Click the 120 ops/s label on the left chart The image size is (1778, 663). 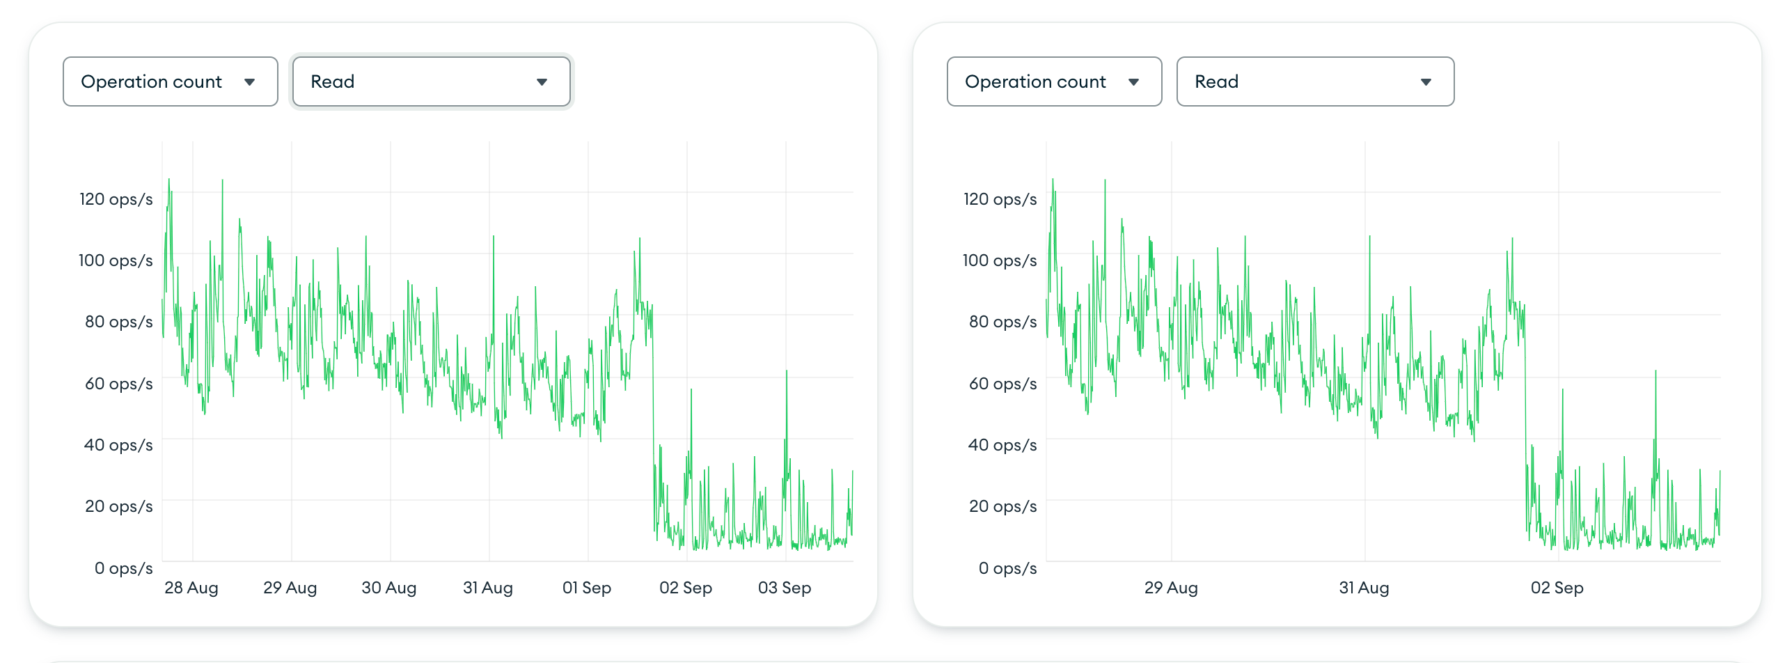pos(116,199)
